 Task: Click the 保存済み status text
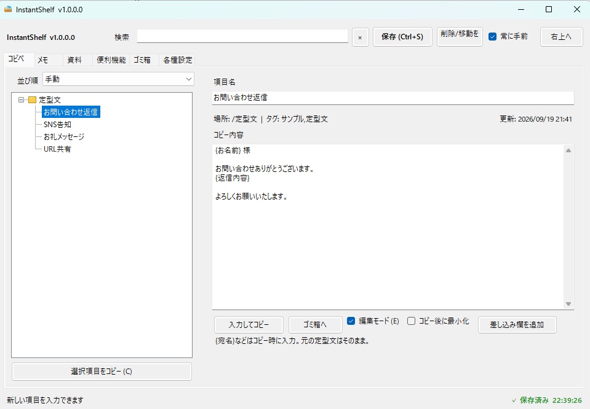(x=534, y=400)
